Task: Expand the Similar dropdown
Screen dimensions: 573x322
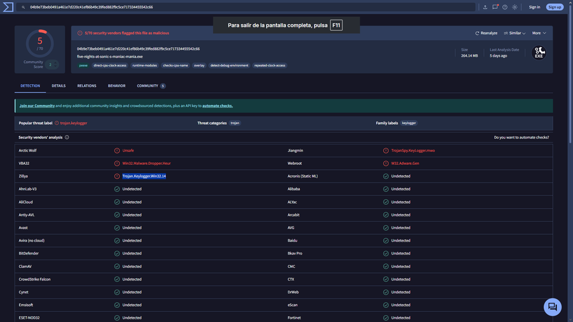Action: 514,33
